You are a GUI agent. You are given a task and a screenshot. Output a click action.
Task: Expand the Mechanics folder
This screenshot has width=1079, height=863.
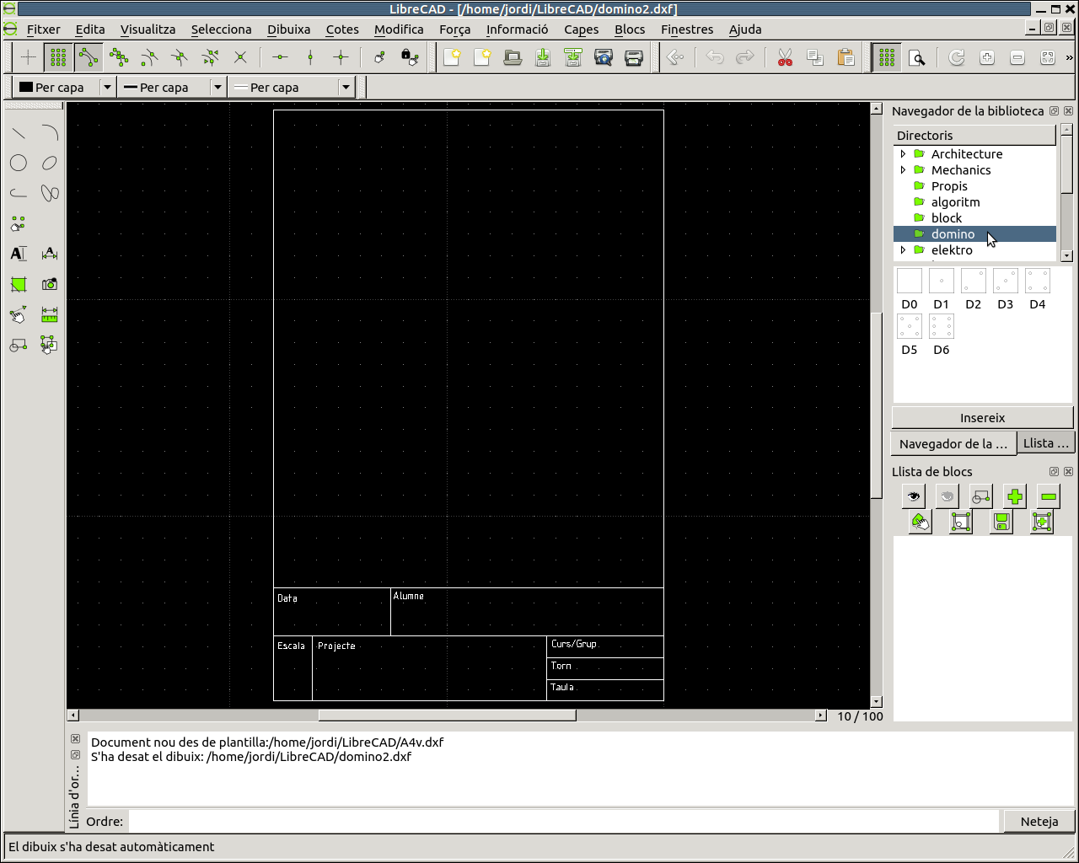coord(903,170)
